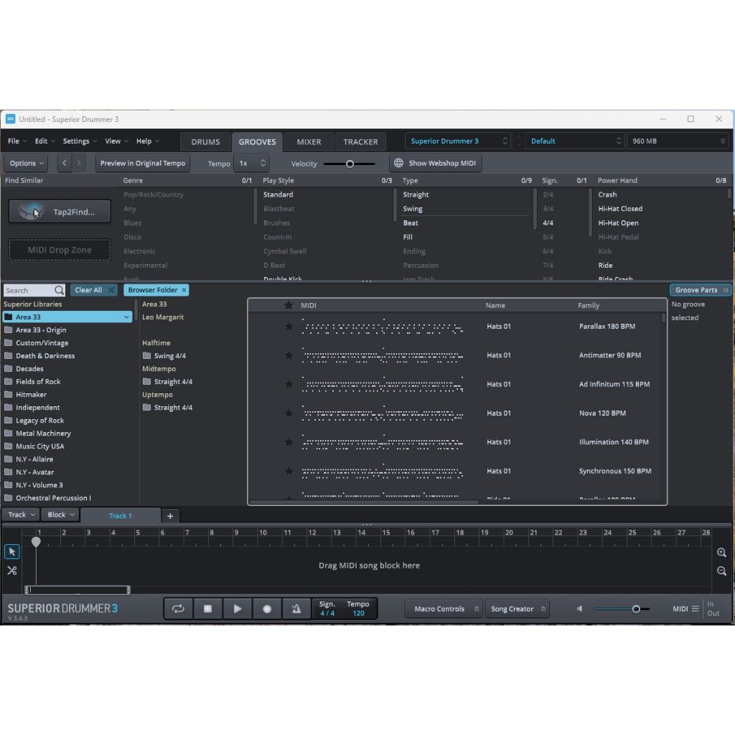Open the Track dropdown menu
735x735 pixels.
click(x=21, y=515)
